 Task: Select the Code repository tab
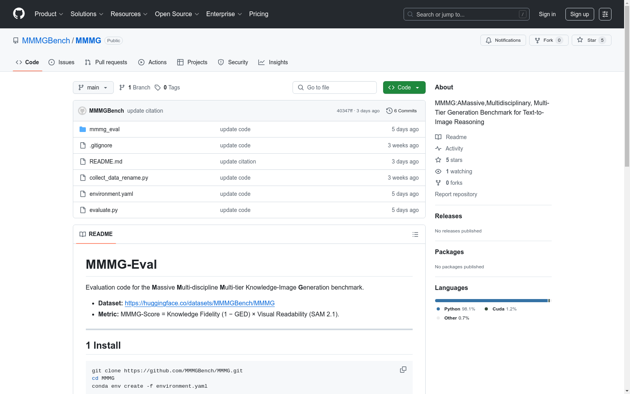(28, 62)
